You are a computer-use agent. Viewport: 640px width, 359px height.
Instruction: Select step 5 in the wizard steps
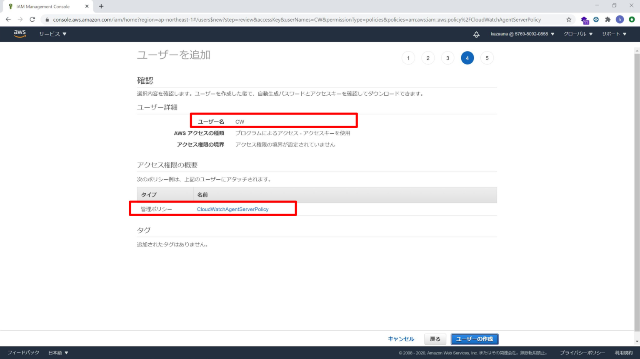(487, 58)
